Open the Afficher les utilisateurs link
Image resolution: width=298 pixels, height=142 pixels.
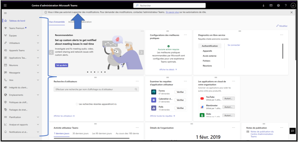point(64,116)
